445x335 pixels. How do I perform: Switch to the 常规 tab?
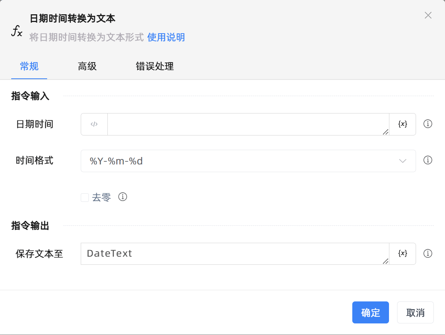click(29, 66)
